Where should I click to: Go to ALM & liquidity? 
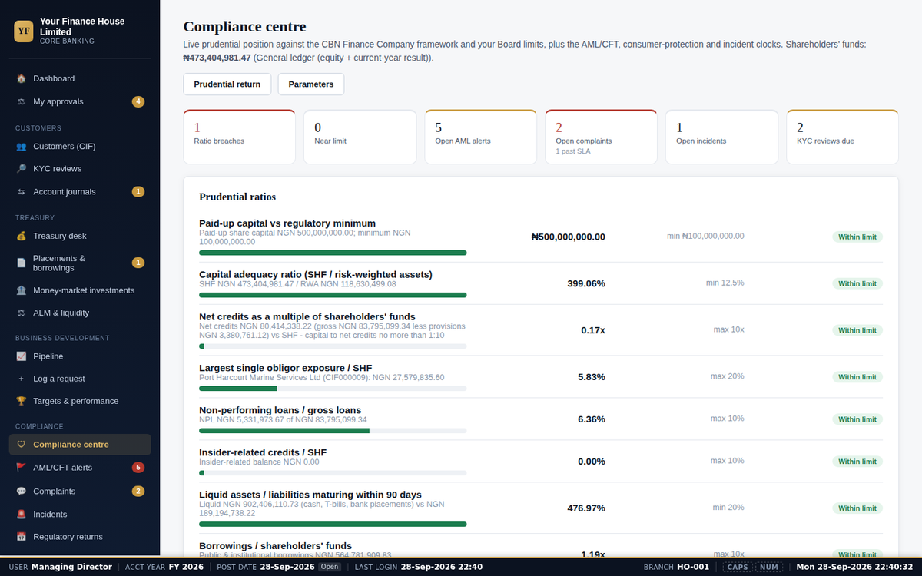pos(80,313)
